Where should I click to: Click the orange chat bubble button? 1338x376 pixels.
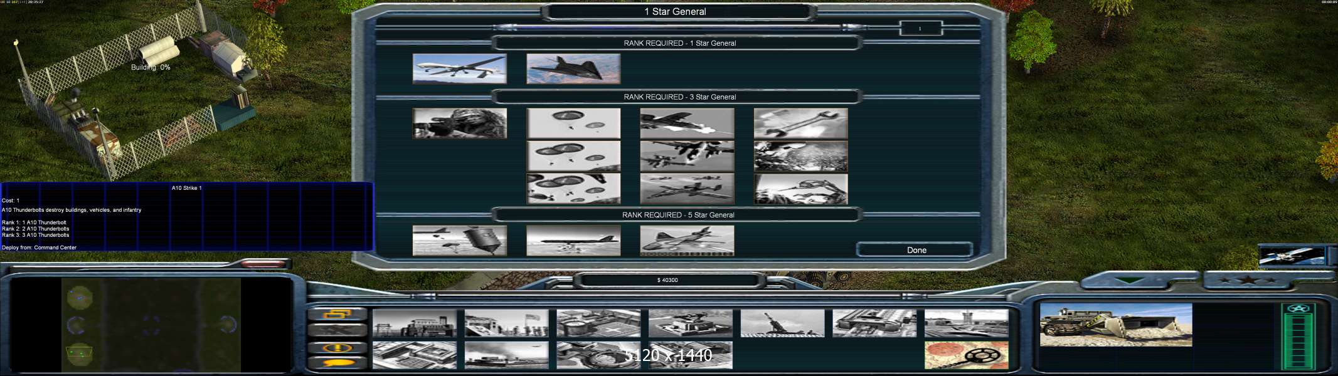coord(337,363)
